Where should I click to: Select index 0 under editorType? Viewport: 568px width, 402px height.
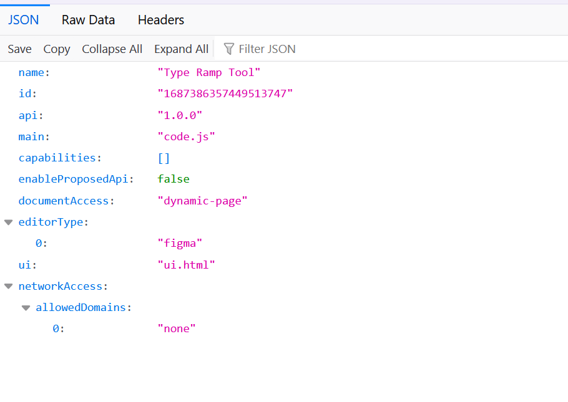point(39,243)
